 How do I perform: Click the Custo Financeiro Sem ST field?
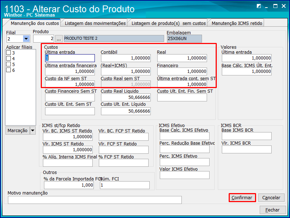(x=70, y=97)
